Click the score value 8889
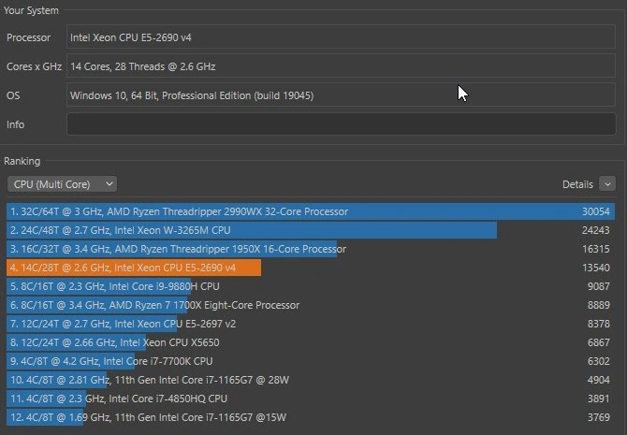Viewport: 627px width, 435px height. (x=598, y=305)
